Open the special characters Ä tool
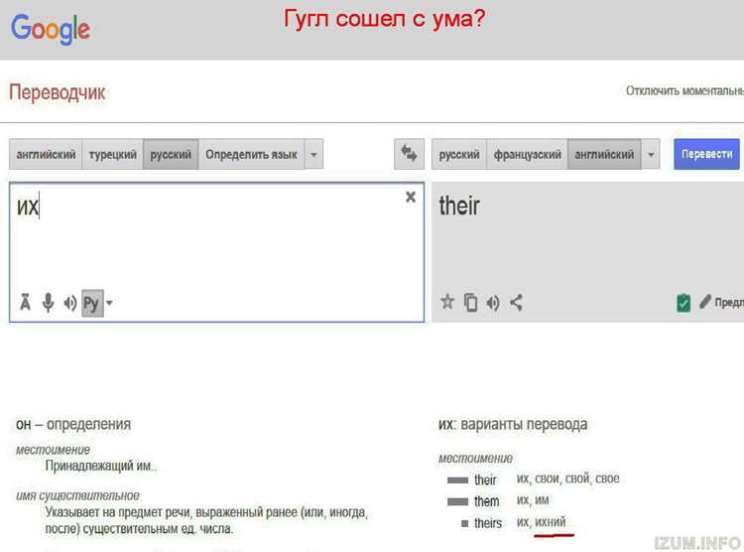Viewport: 744px width, 552px height. pos(25,303)
